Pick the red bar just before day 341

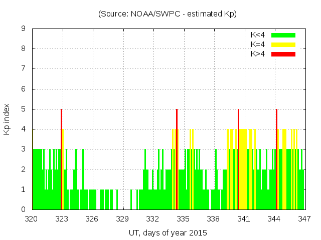pyautogui.click(x=238, y=159)
